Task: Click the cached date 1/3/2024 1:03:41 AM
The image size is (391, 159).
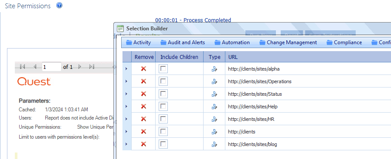Action: pyautogui.click(x=66, y=110)
